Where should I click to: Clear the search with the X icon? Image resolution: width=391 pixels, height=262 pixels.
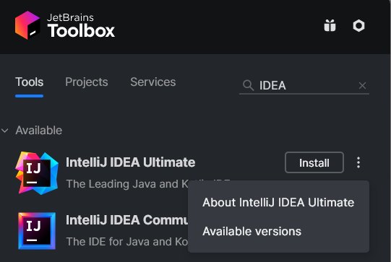click(x=362, y=86)
